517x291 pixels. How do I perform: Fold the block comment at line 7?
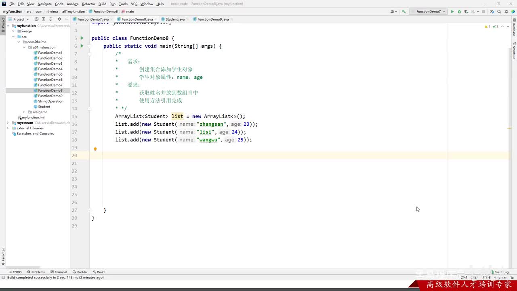tap(90, 54)
